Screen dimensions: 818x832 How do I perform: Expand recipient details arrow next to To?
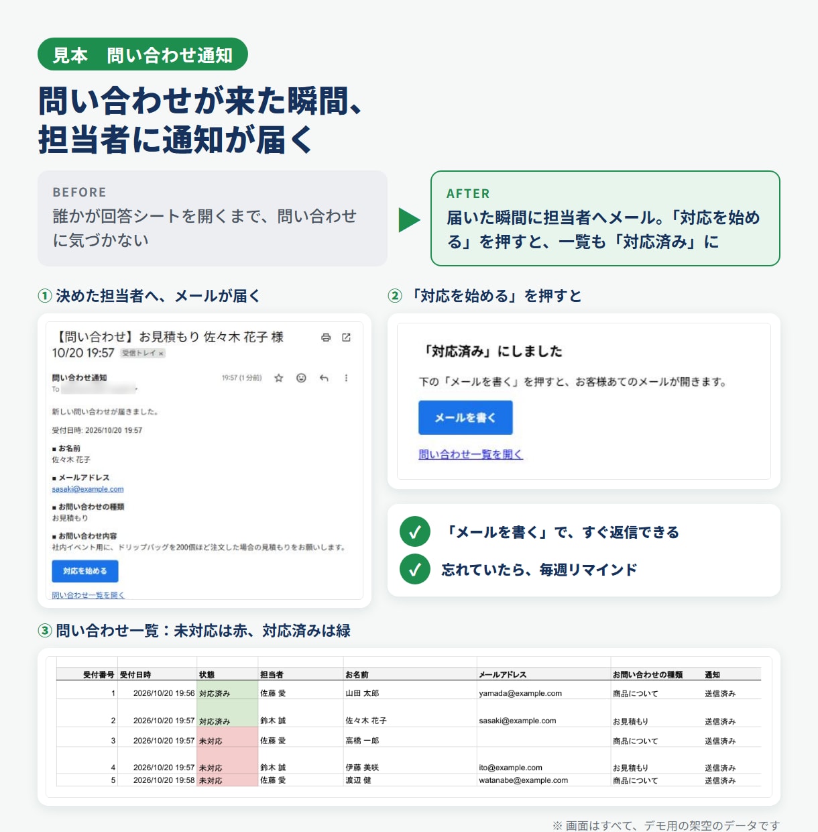coord(136,389)
